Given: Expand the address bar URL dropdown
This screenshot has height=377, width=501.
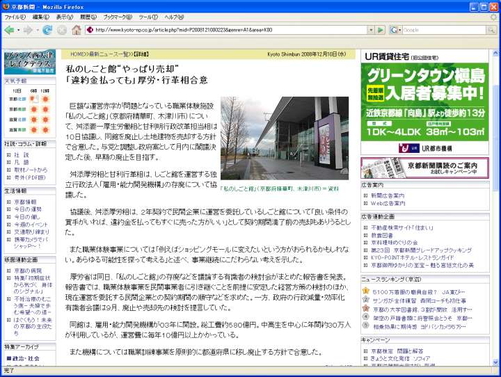Looking at the screenshot, I should tap(371, 30).
